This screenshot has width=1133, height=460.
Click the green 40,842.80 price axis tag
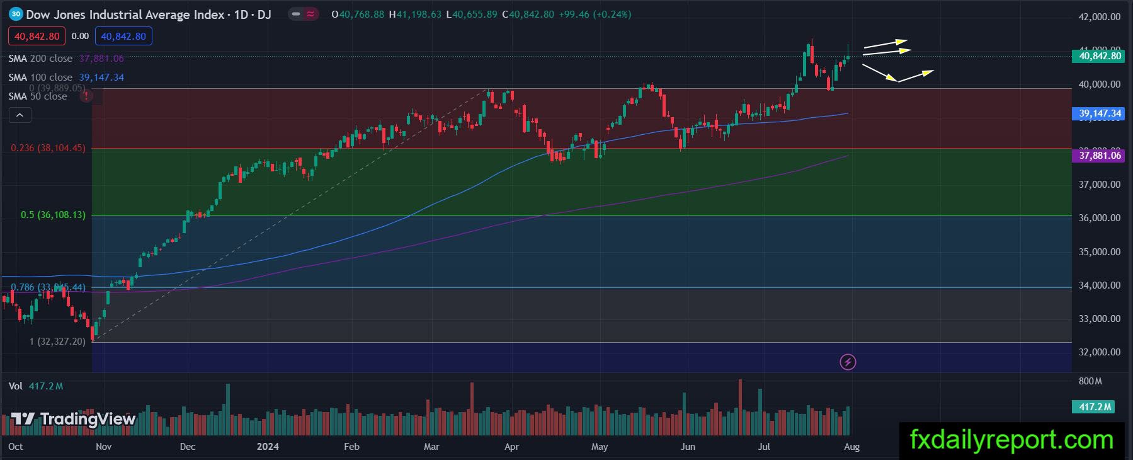[1100, 56]
